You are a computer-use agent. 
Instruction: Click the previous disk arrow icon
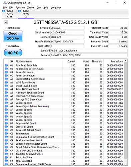point(6,22)
